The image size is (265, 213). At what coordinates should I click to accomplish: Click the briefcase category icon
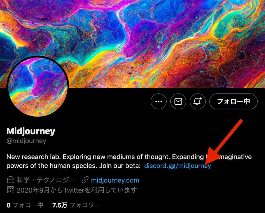pos(11,180)
